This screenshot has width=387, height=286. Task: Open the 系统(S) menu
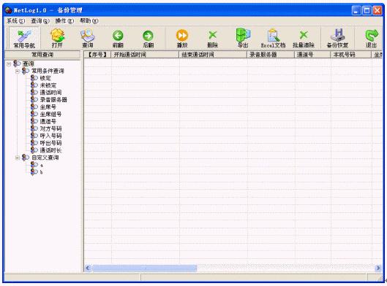[x=16, y=21]
